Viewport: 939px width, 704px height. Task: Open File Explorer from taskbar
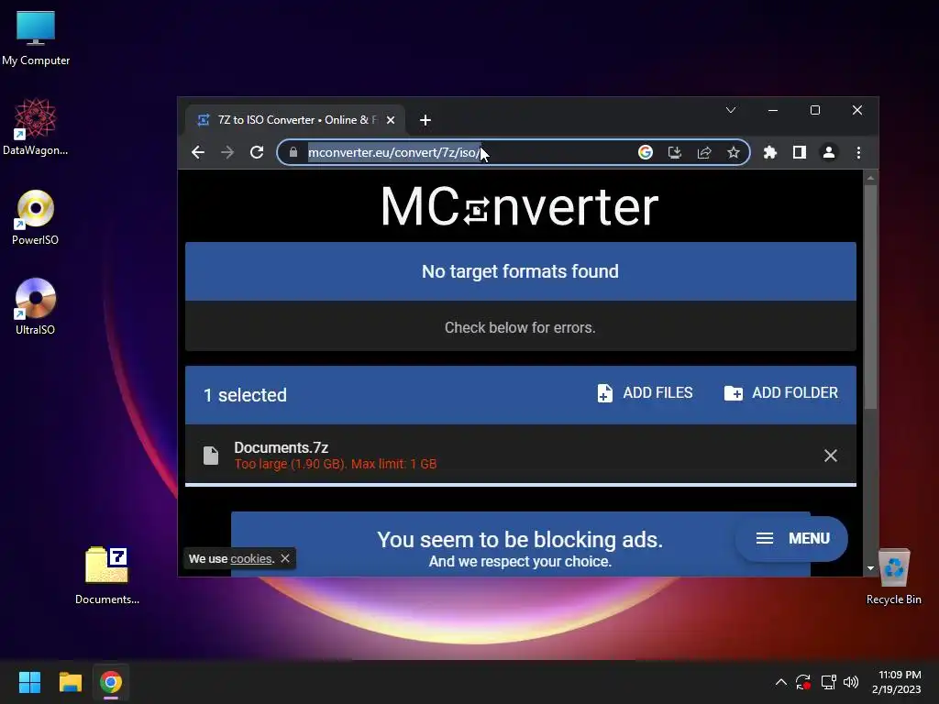tap(70, 682)
